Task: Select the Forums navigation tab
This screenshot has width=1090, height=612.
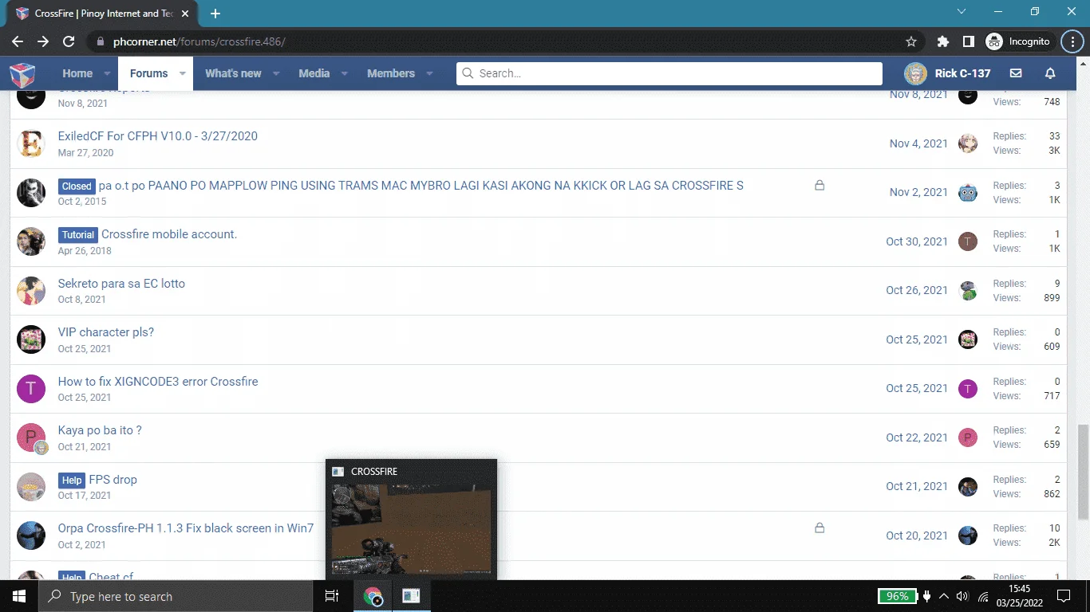Action: pyautogui.click(x=148, y=73)
